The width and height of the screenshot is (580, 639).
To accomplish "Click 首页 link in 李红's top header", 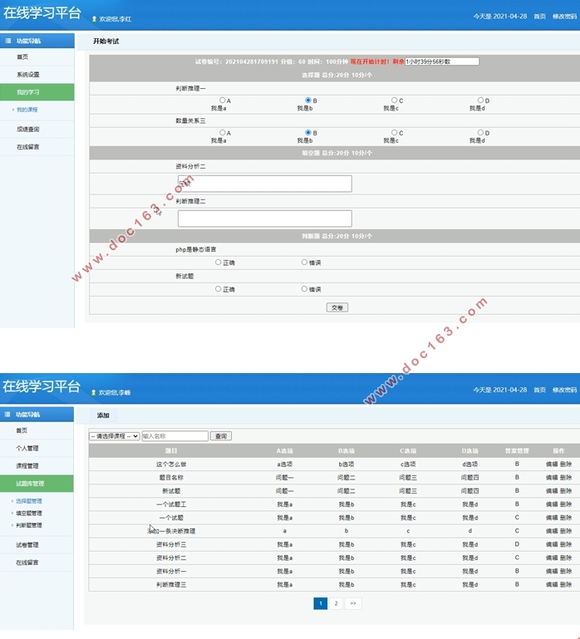I will [x=539, y=17].
